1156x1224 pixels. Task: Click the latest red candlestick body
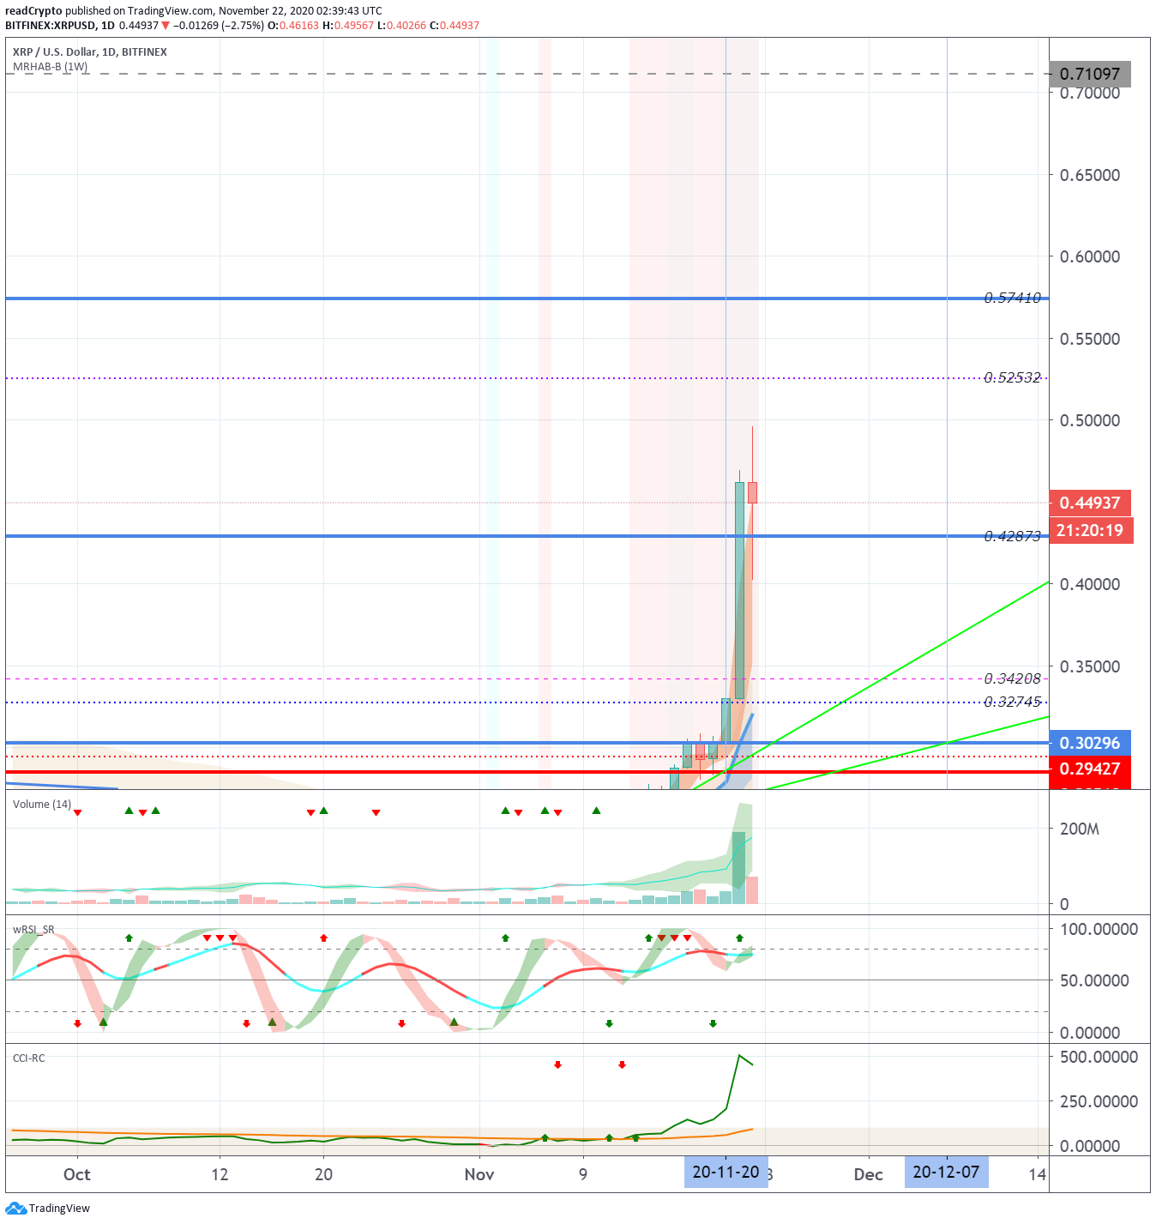point(752,492)
